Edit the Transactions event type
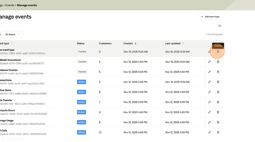Image resolution: width=255 pixels, height=142 pixels. coord(209,82)
